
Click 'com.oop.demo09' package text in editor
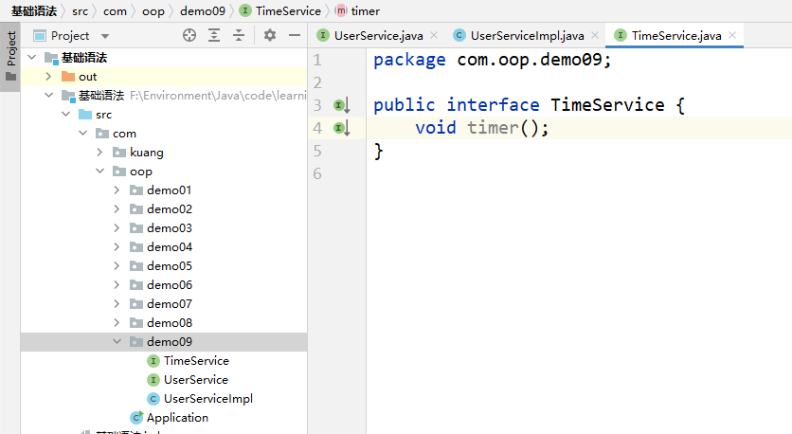(x=530, y=60)
